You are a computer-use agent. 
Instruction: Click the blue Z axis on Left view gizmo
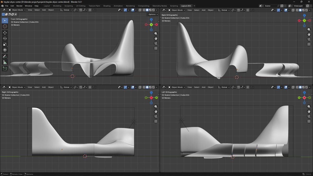pyautogui.click(x=304, y=92)
